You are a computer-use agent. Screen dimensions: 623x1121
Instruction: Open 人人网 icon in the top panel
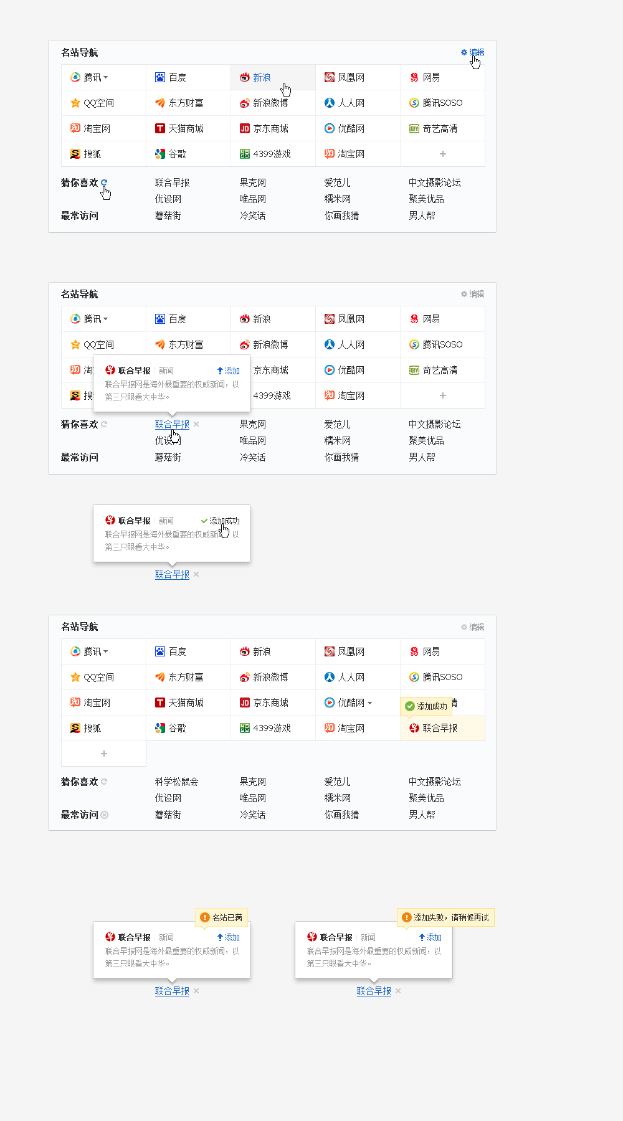(x=330, y=103)
